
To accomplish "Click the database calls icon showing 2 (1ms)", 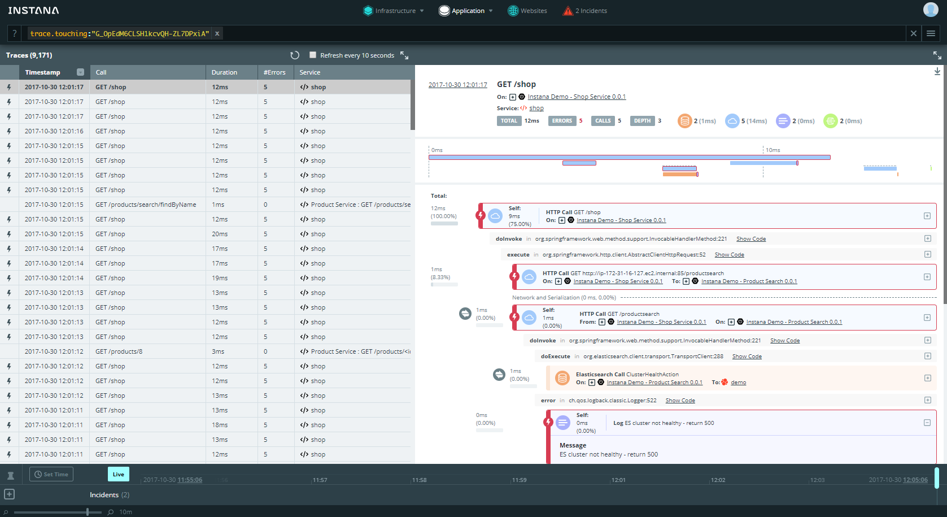I will pos(684,121).
